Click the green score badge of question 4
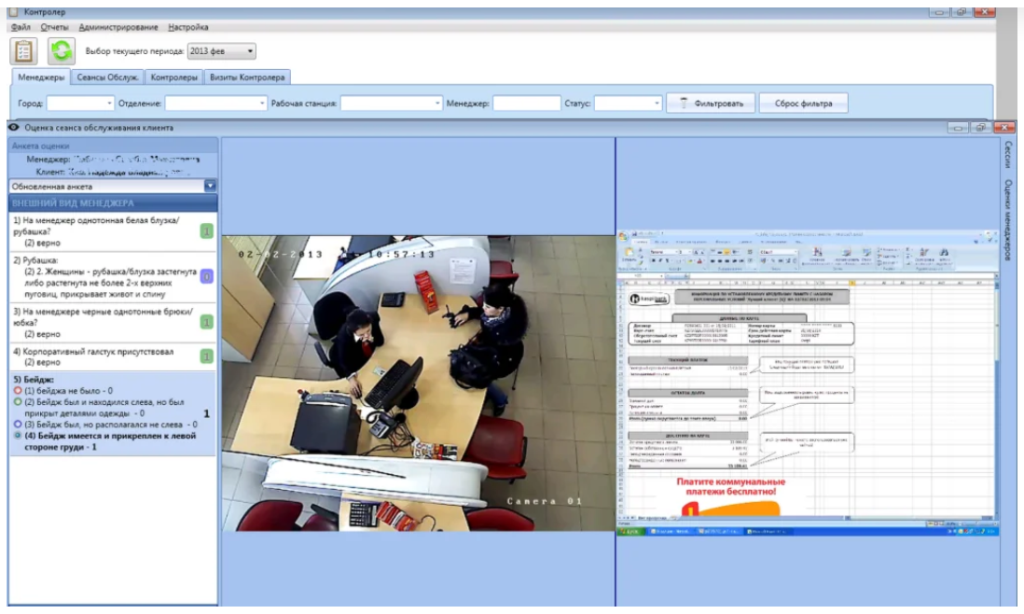Screen dimensions: 1024x614 tap(206, 356)
